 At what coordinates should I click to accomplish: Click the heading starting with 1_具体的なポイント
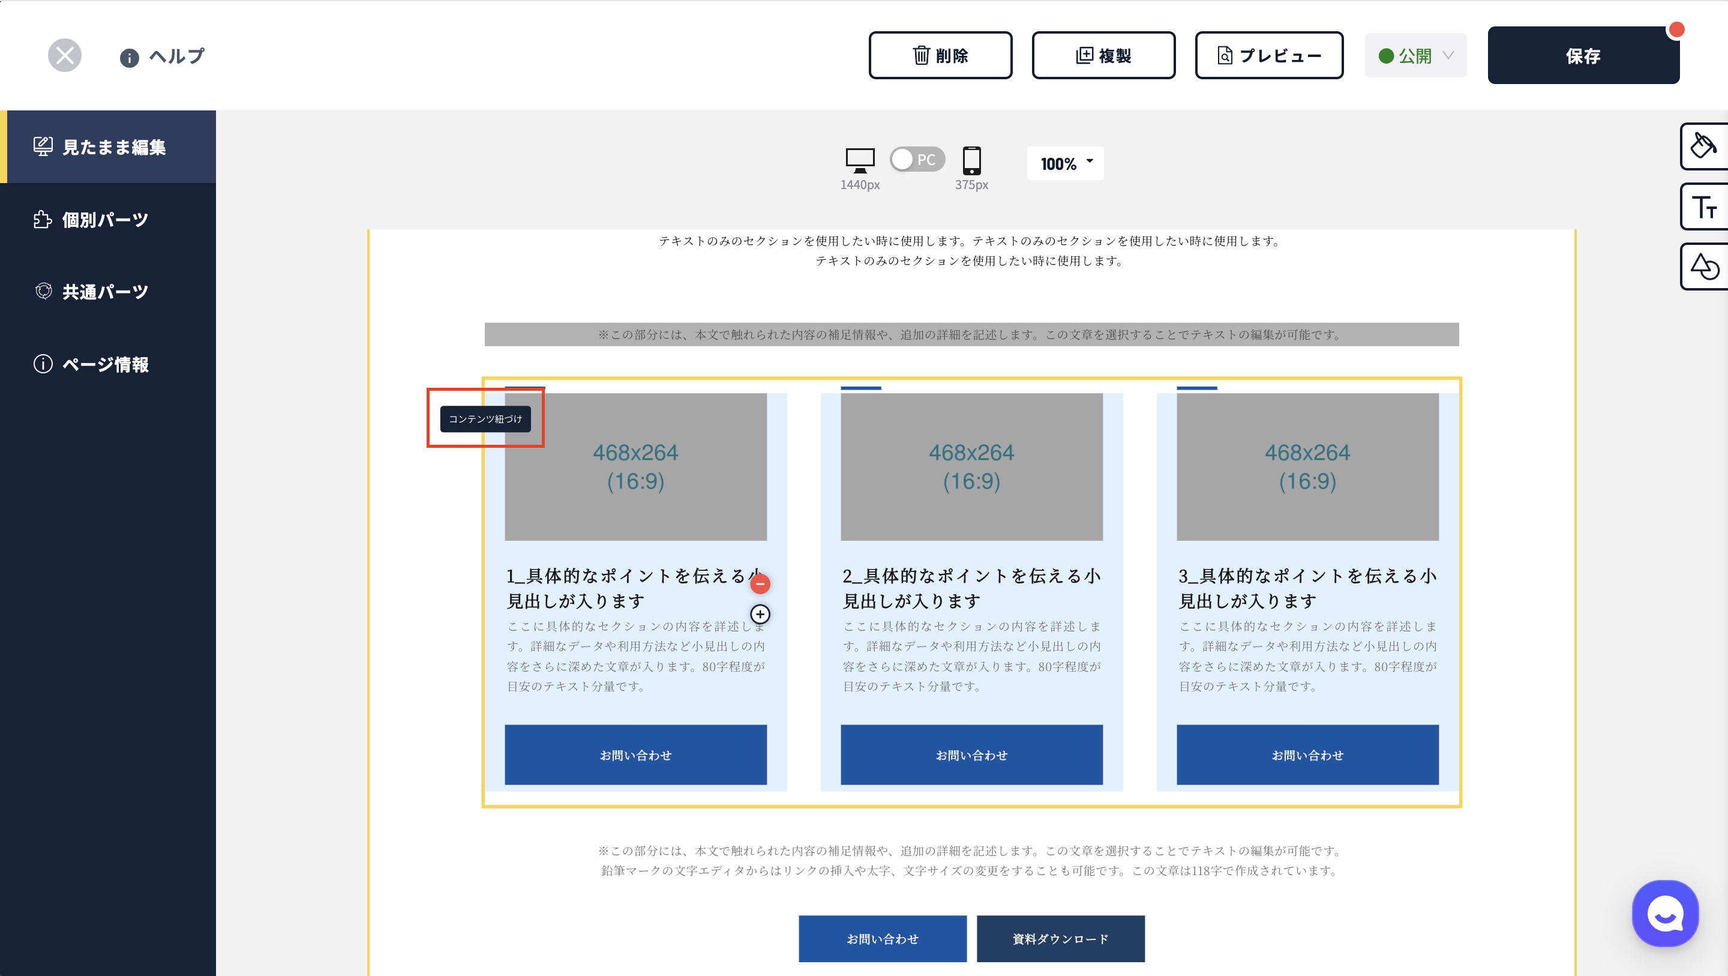coord(635,588)
